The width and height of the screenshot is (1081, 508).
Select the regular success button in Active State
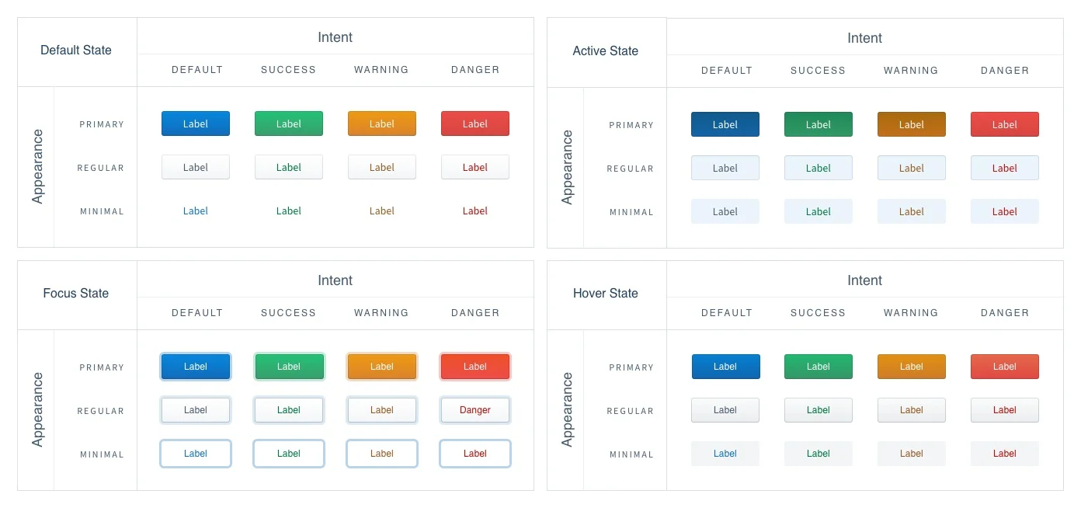click(819, 168)
